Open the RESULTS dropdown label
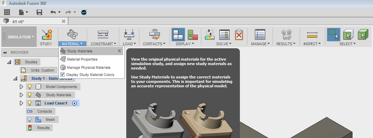 pyautogui.click(x=286, y=44)
